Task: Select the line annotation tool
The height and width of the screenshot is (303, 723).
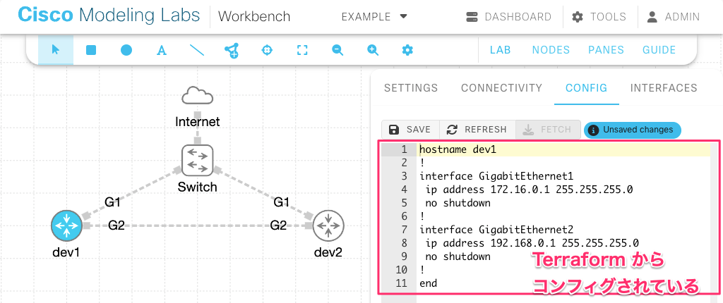Action: pos(197,50)
